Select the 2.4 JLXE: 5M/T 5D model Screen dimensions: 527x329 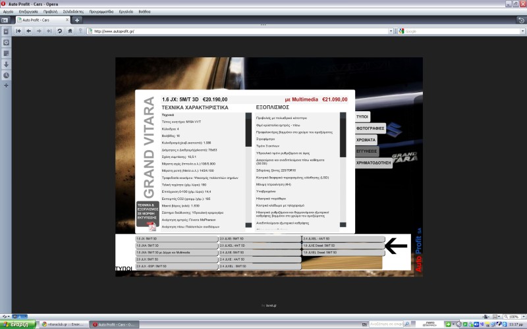pyautogui.click(x=260, y=253)
